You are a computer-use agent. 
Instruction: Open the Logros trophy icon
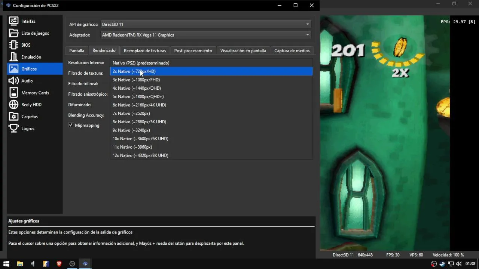coord(13,129)
